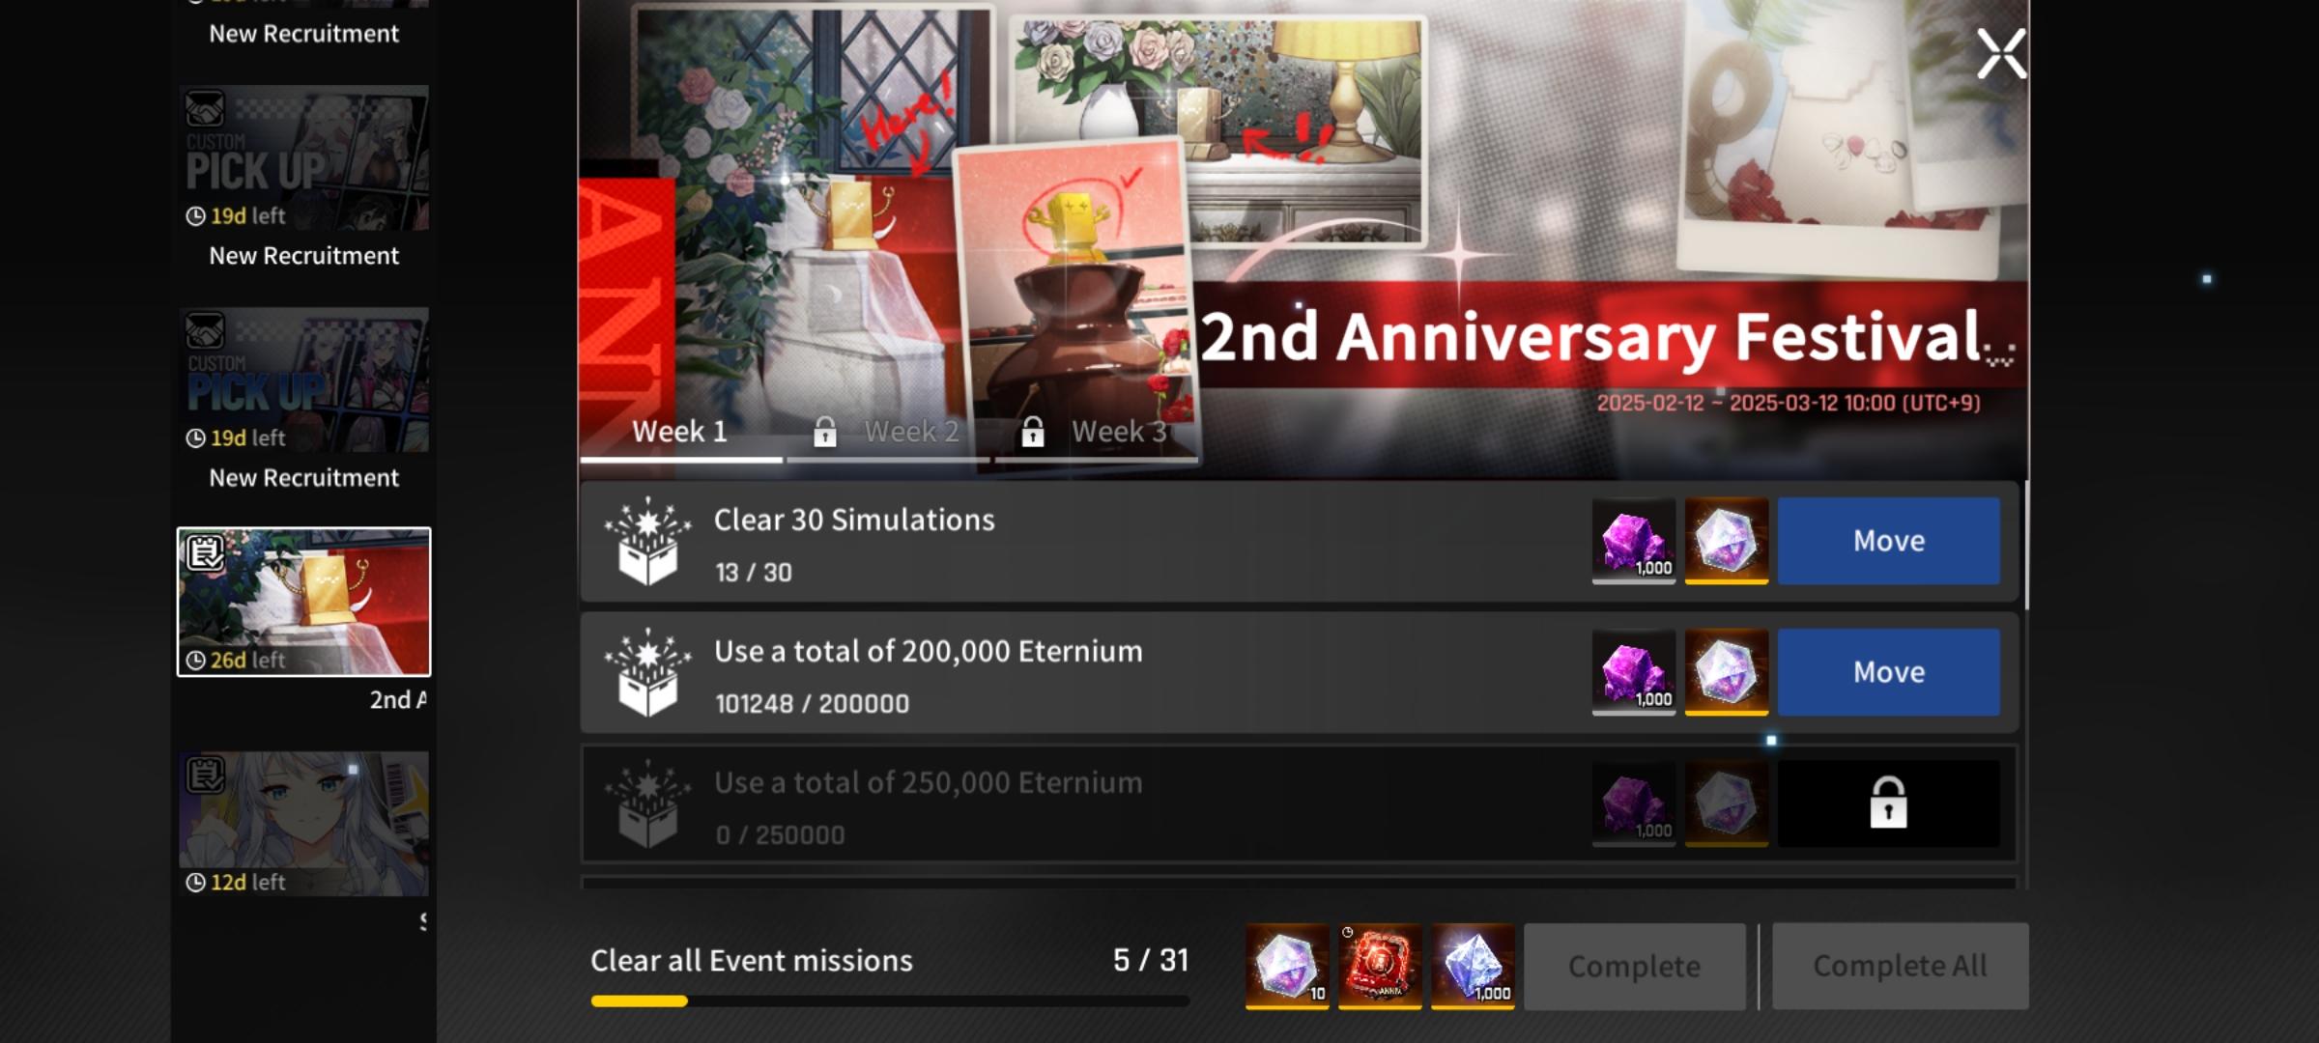2319x1043 pixels.
Task: Tap the lock icon on 250,000 Eternium mission
Action: point(1888,803)
